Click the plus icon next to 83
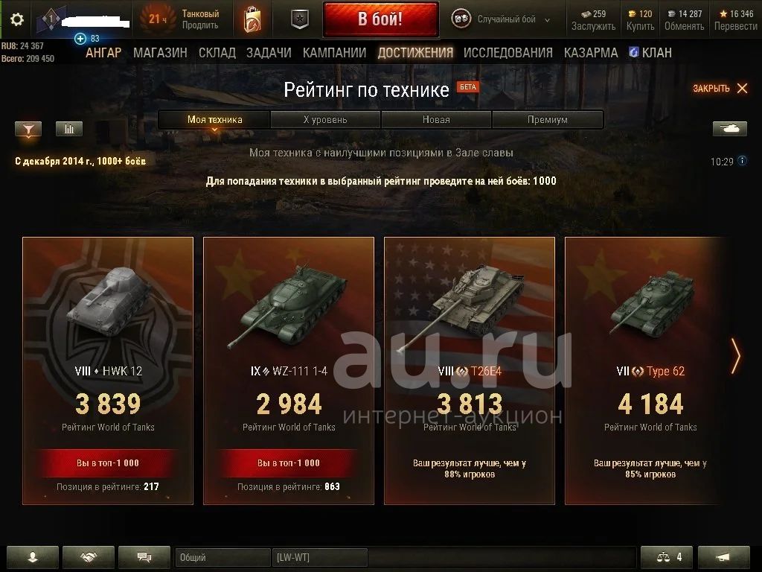 (80, 39)
